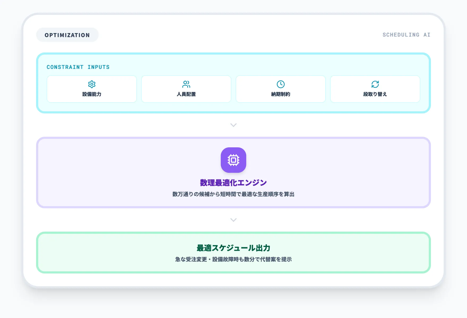Select the OPTIMIZATION tab label
This screenshot has width=467, height=318.
(67, 35)
